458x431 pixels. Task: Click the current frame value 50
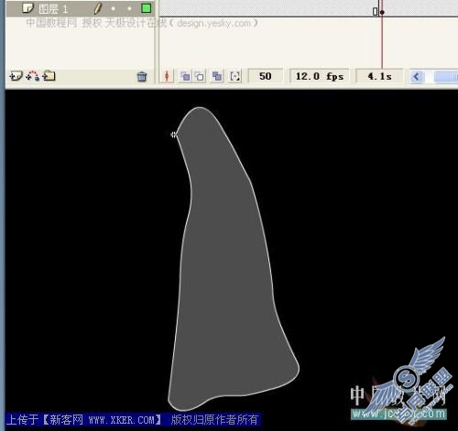point(265,76)
